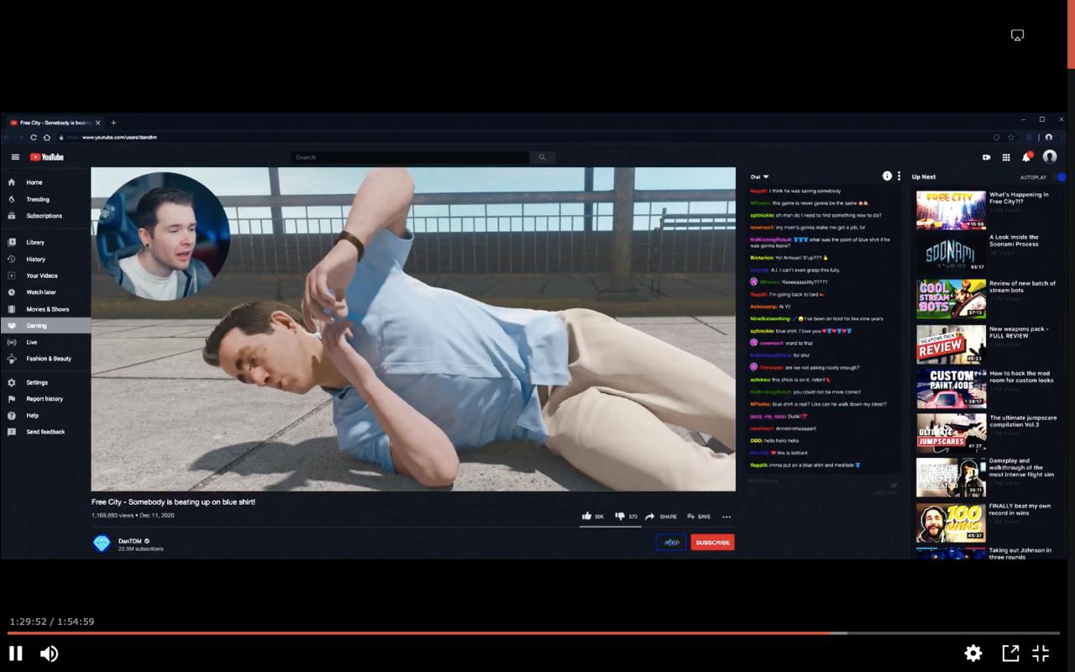Open the video in a pop-out window
The height and width of the screenshot is (672, 1075).
tap(1010, 654)
